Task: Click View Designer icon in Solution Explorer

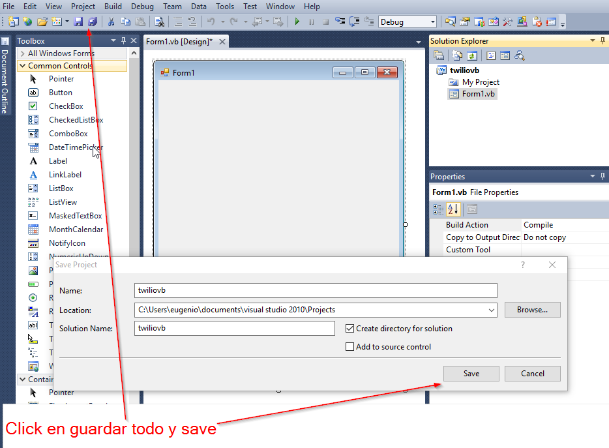Action: tap(505, 56)
